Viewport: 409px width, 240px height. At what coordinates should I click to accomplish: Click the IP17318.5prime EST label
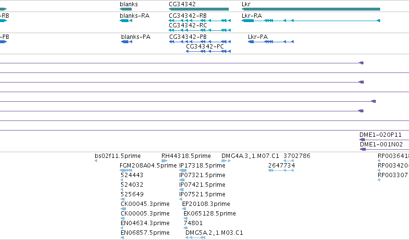(x=202, y=166)
